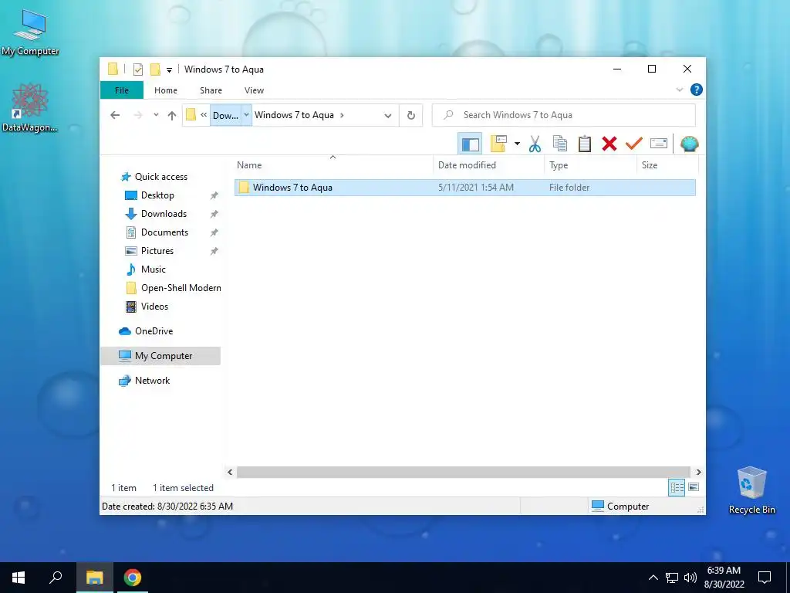Switch to Large icons view button

(694, 487)
